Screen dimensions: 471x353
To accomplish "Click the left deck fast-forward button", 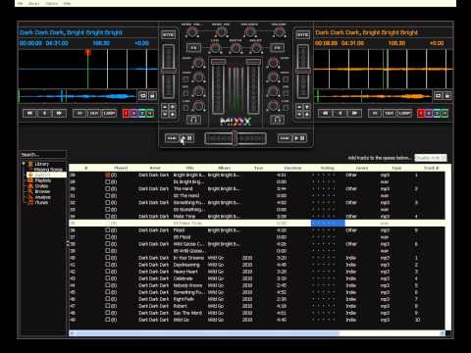I will (59, 113).
